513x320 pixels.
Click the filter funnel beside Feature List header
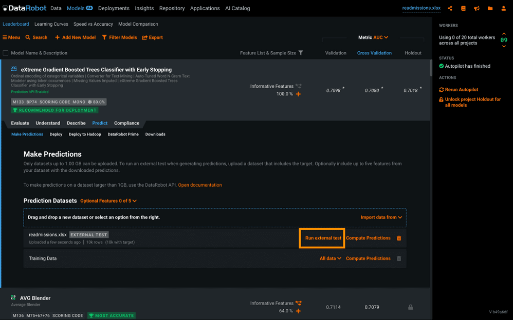pos(301,53)
